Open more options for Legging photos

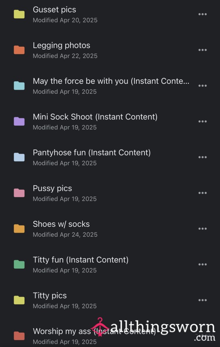pos(202,50)
